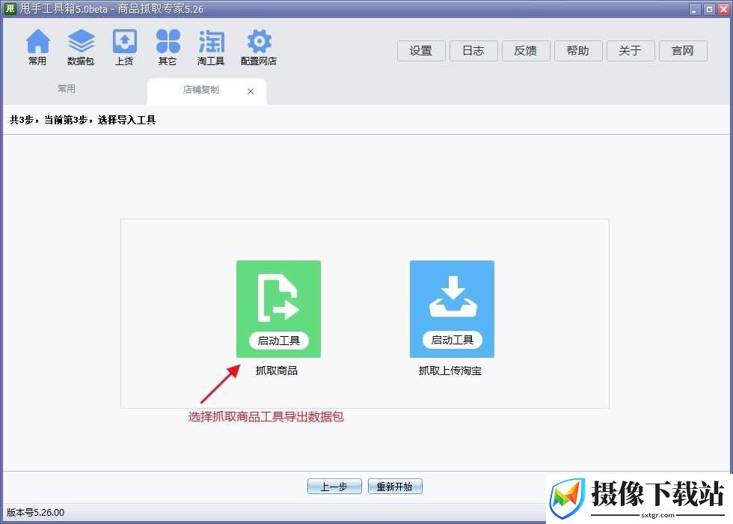This screenshot has height=524, width=733.
Task: Switch to the 常用 tab
Action: 67,89
